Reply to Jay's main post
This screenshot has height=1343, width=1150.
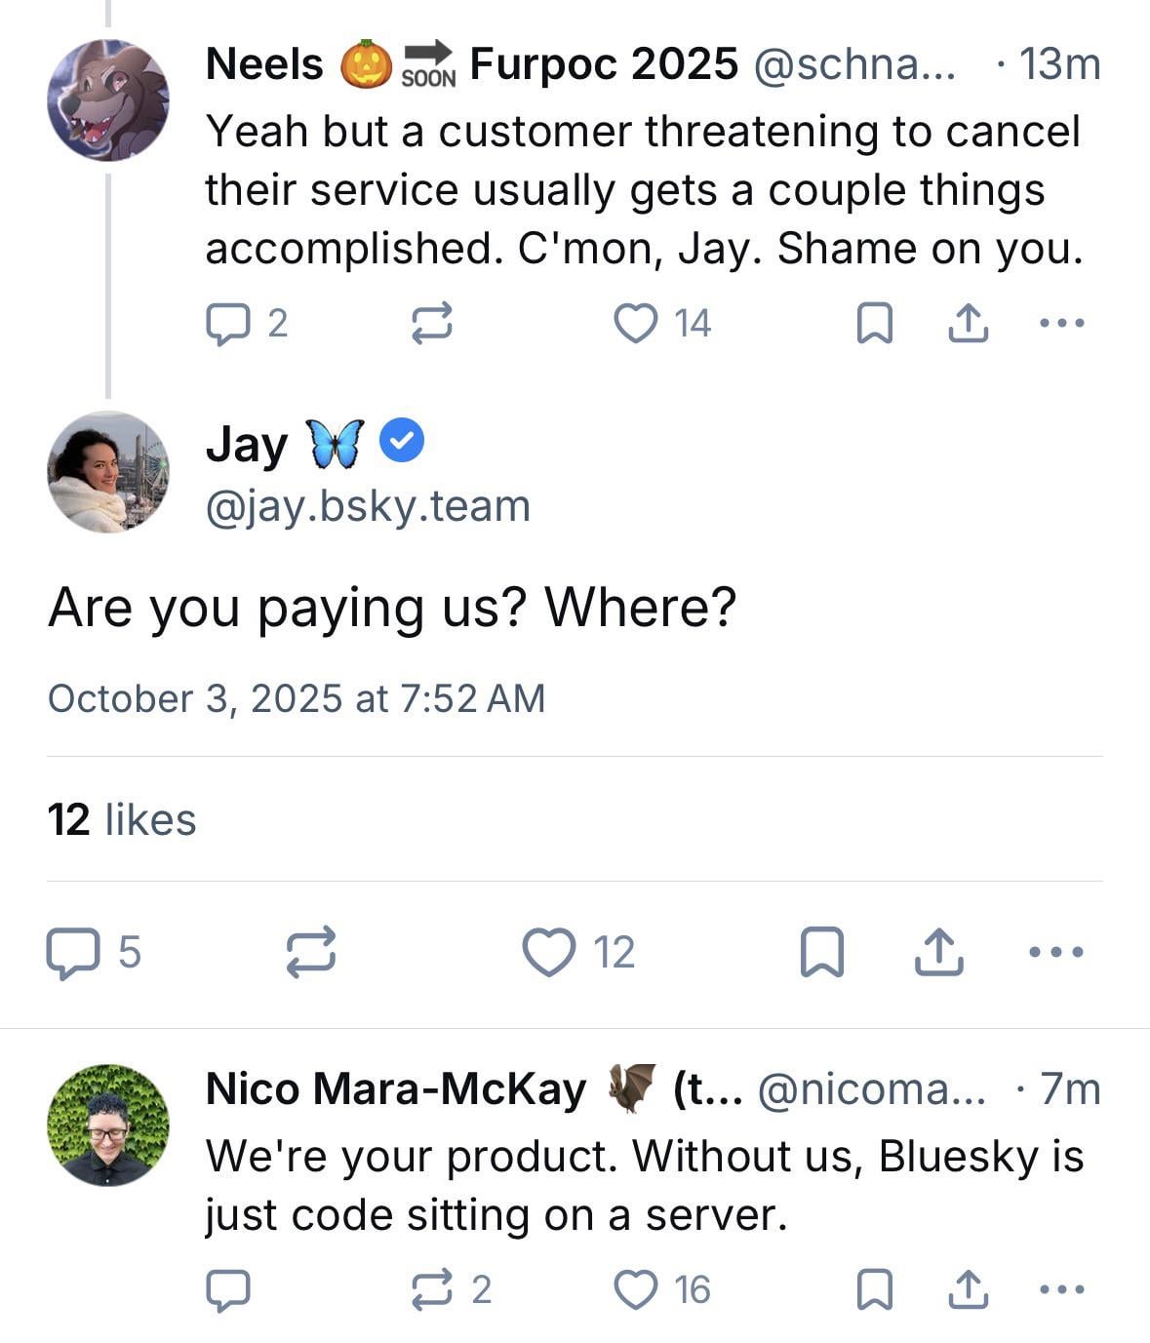click(x=72, y=952)
